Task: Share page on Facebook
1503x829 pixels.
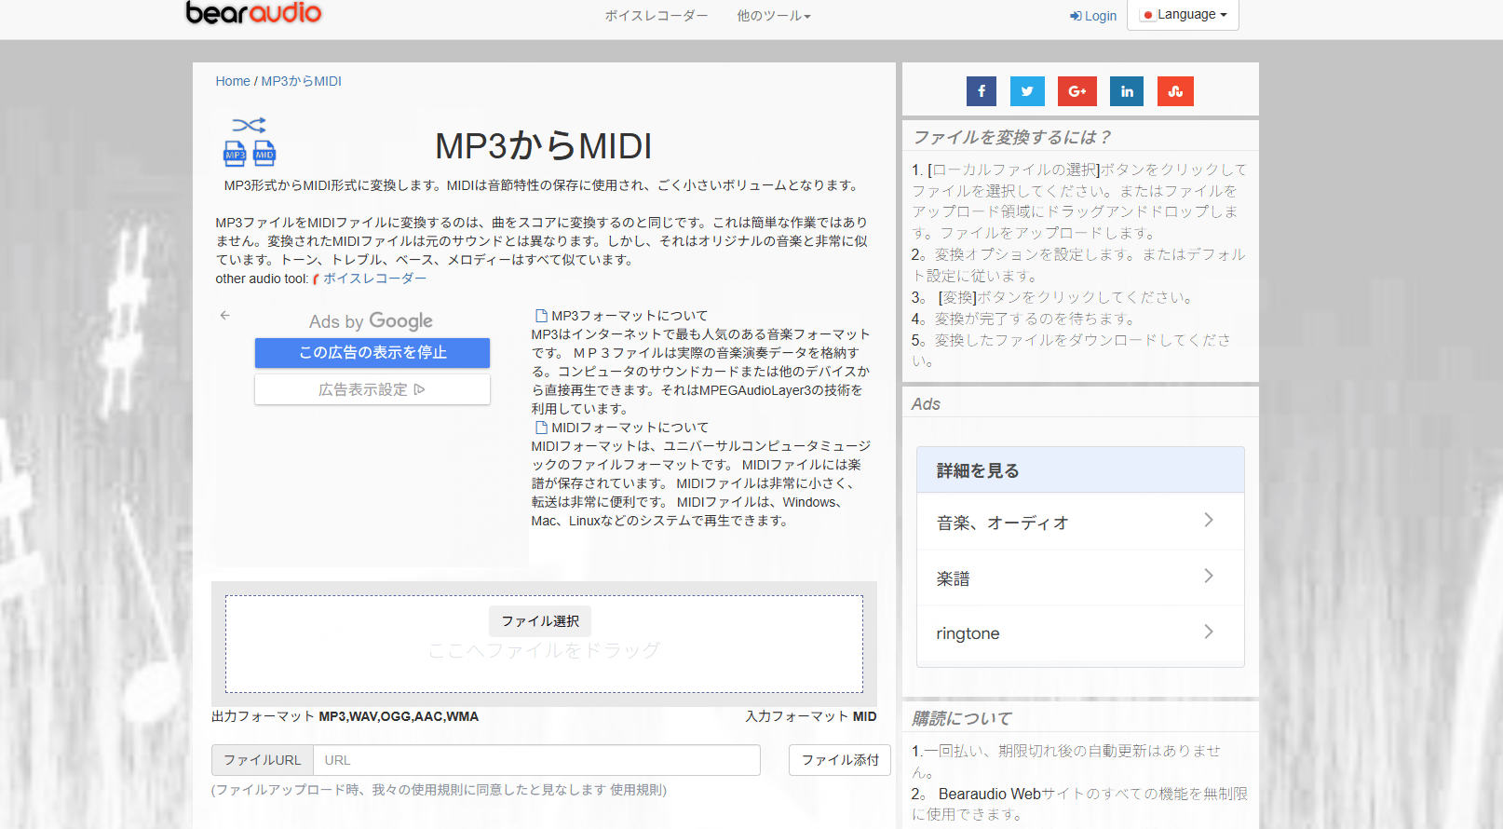Action: pos(982,91)
